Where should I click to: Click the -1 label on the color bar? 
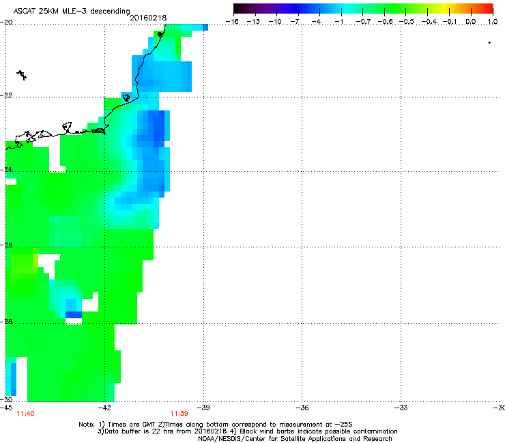tap(339, 22)
